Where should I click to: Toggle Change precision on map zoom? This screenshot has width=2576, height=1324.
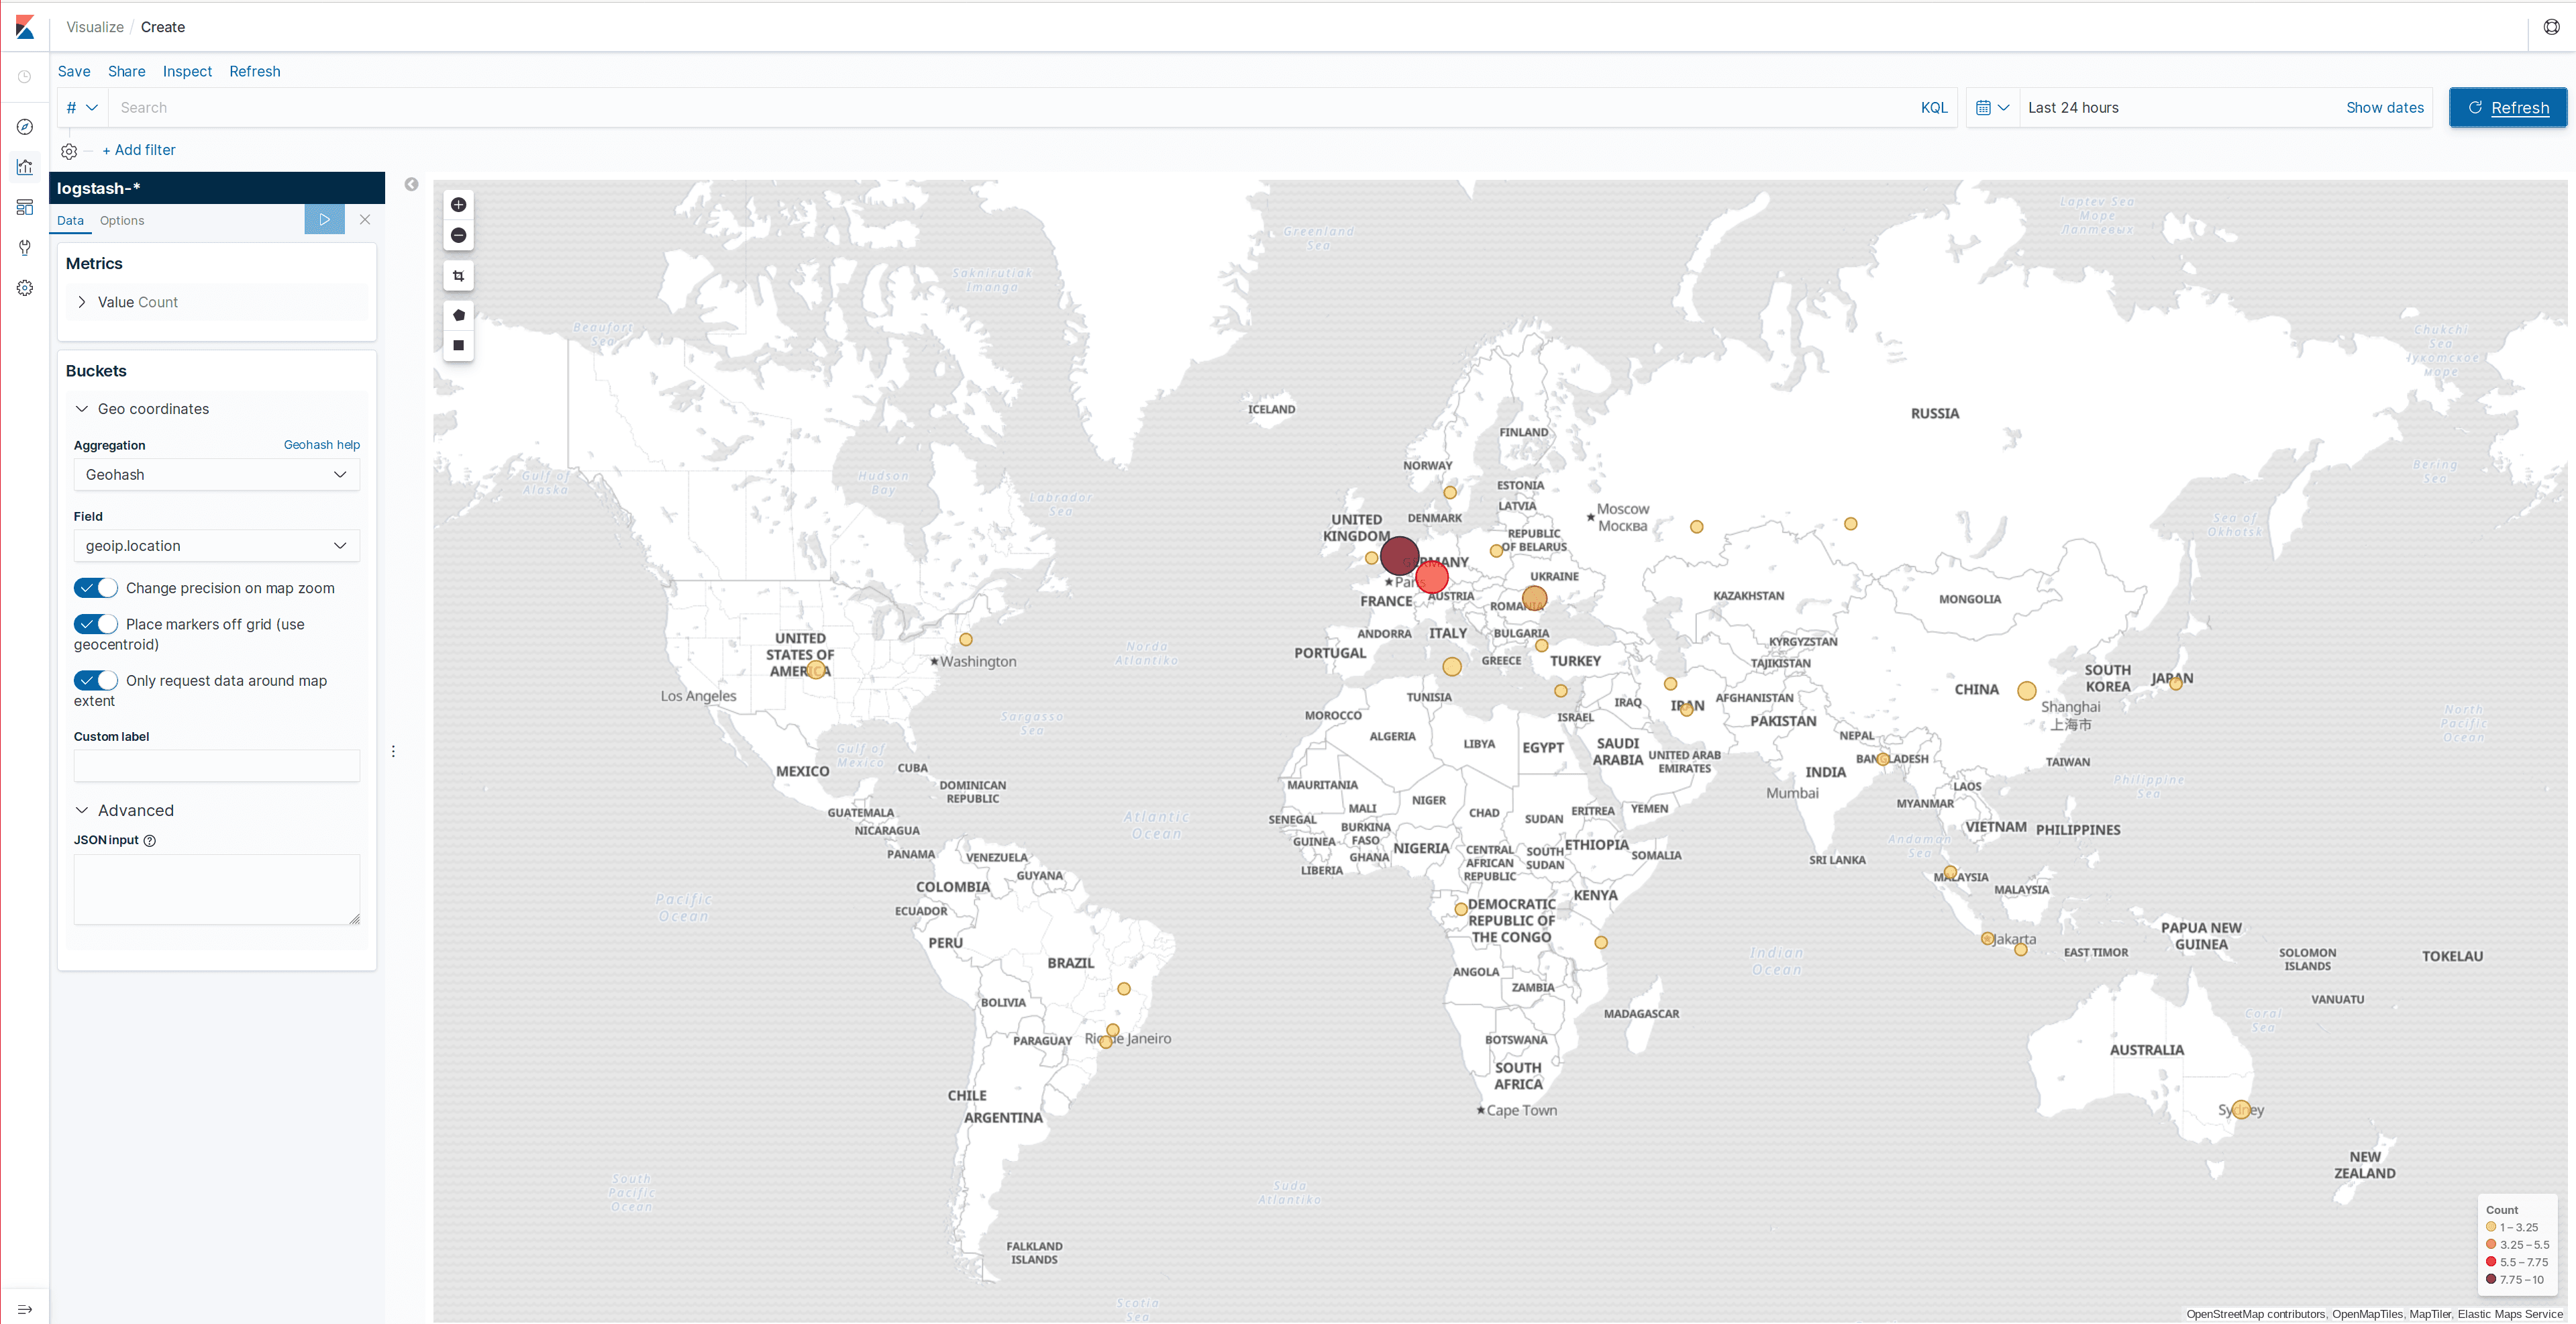coord(96,588)
